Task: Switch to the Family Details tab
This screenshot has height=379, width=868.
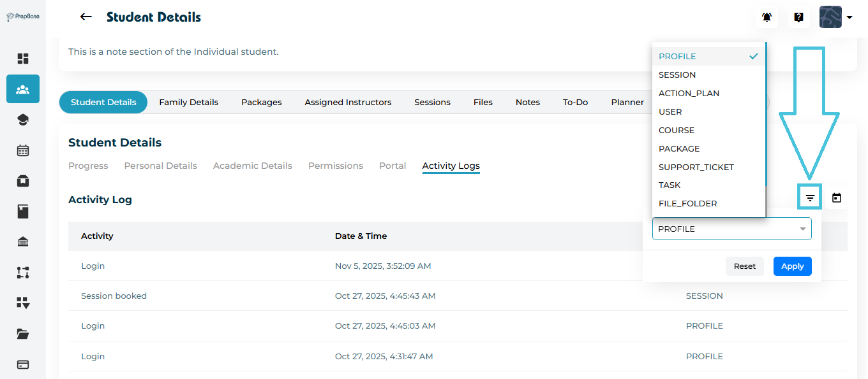Action: (188, 102)
